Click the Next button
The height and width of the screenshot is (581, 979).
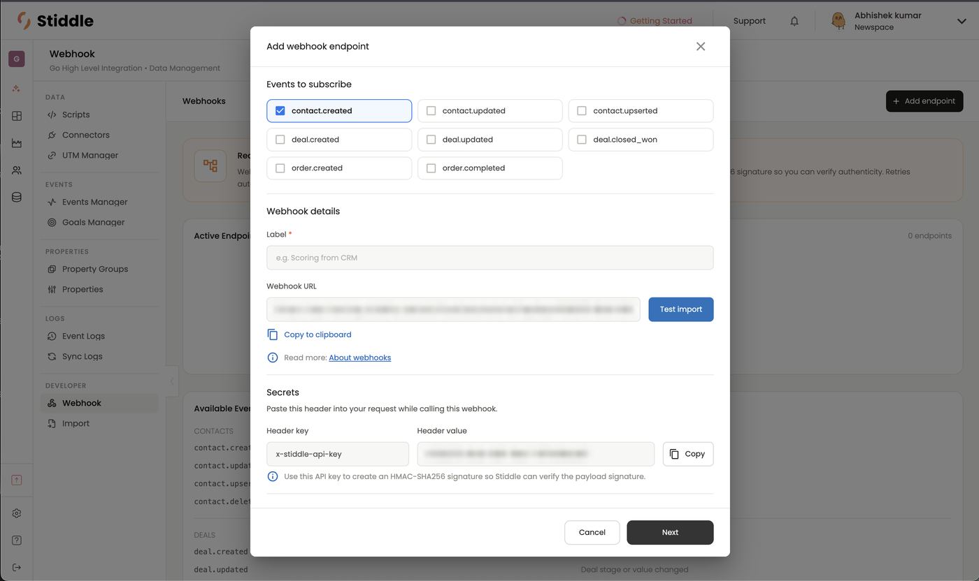(670, 532)
